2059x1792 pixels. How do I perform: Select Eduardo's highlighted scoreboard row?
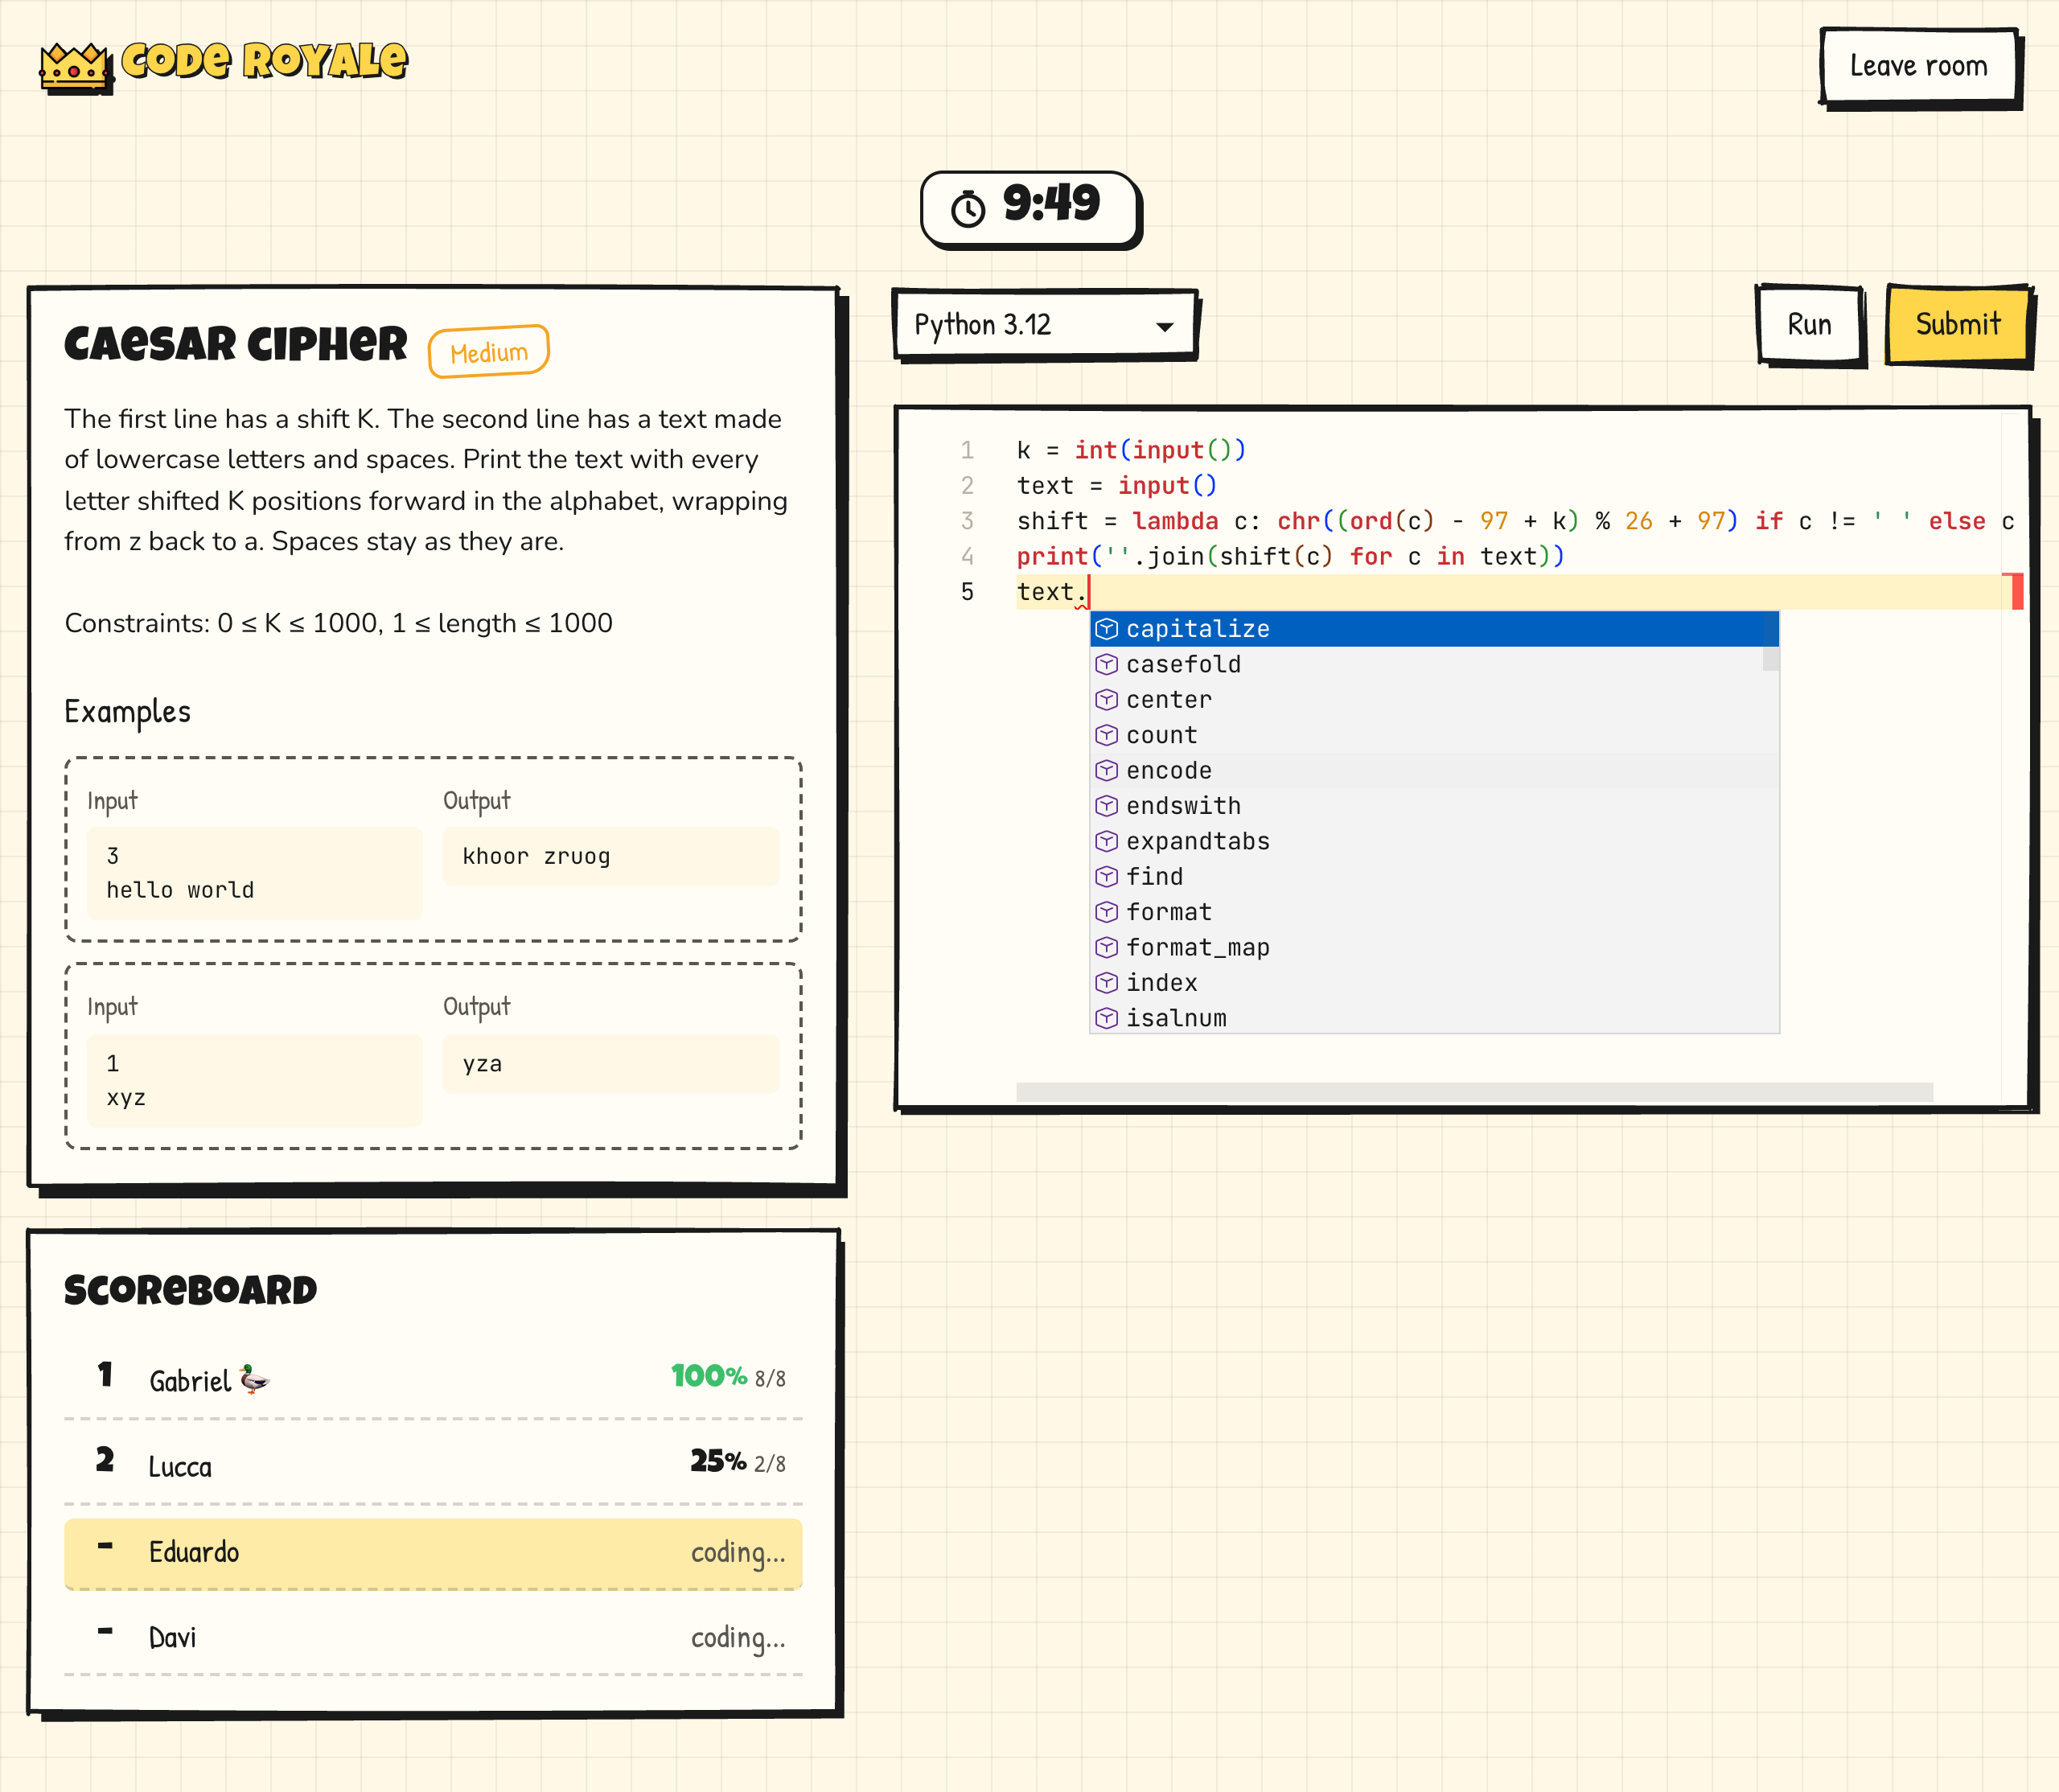(x=433, y=1553)
